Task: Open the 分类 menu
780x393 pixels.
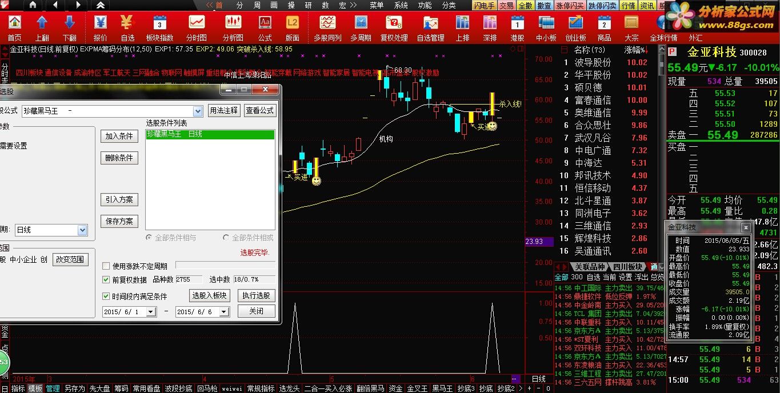Action: coord(449,5)
